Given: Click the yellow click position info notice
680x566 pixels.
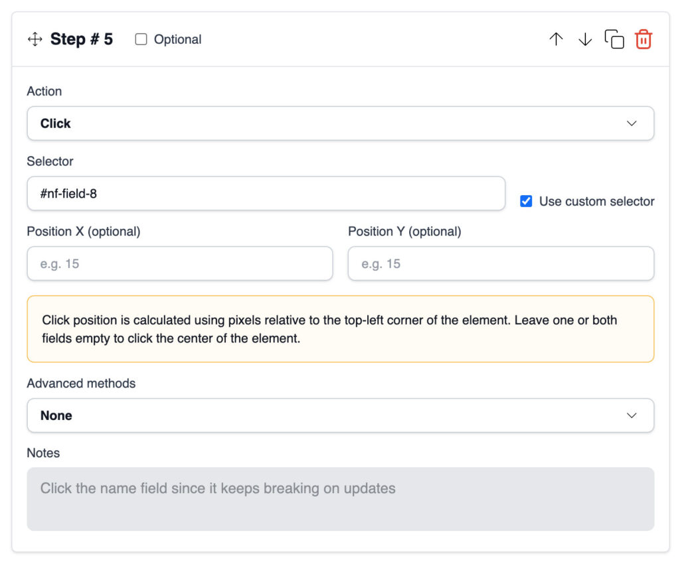Looking at the screenshot, I should coord(340,329).
